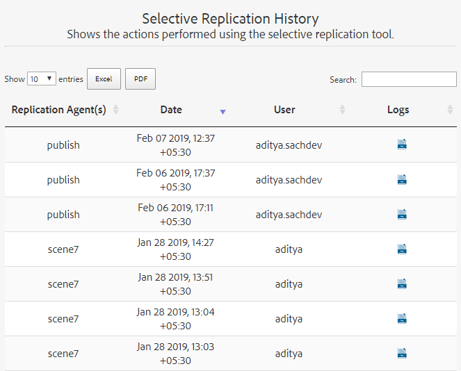Click the 'Search:' label
Image resolution: width=461 pixels, height=371 pixels.
tap(343, 80)
